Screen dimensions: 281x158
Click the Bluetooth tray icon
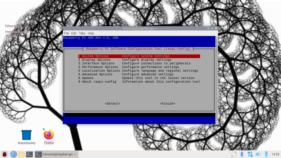pos(242,154)
